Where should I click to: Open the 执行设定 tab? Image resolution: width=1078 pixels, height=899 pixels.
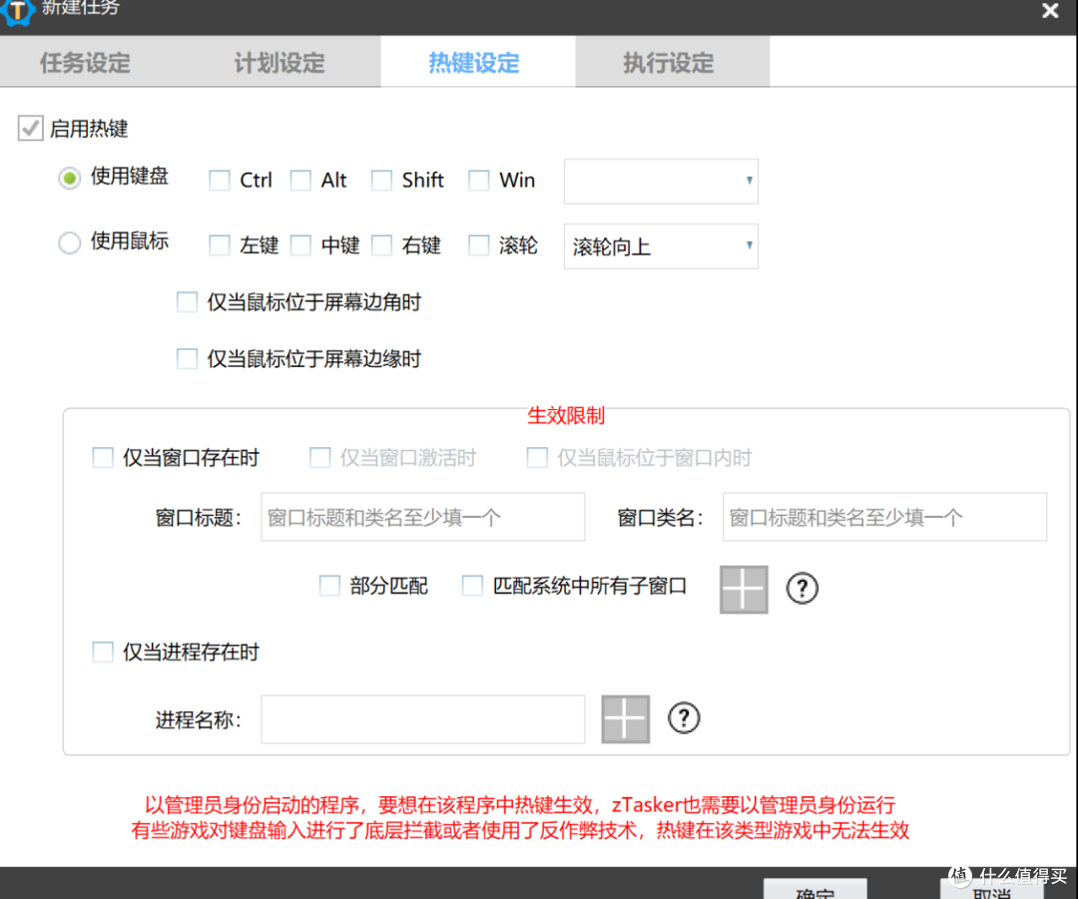click(668, 63)
